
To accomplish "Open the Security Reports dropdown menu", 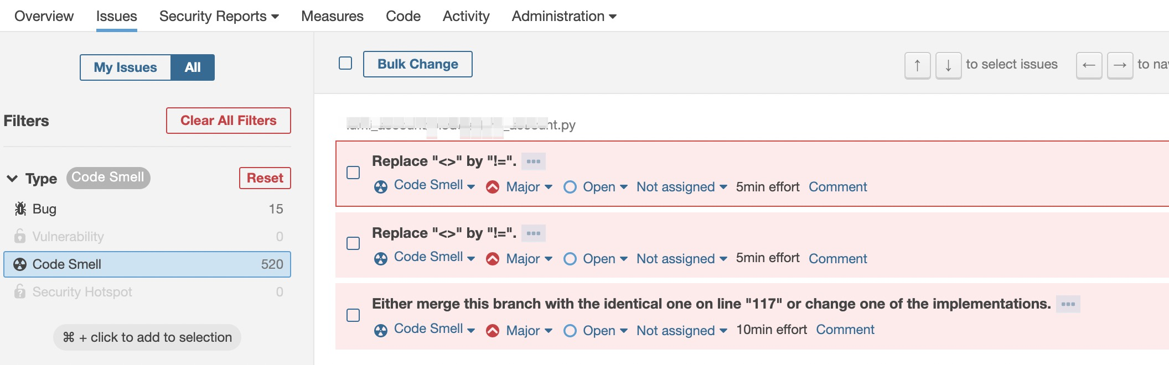I will 219,17.
